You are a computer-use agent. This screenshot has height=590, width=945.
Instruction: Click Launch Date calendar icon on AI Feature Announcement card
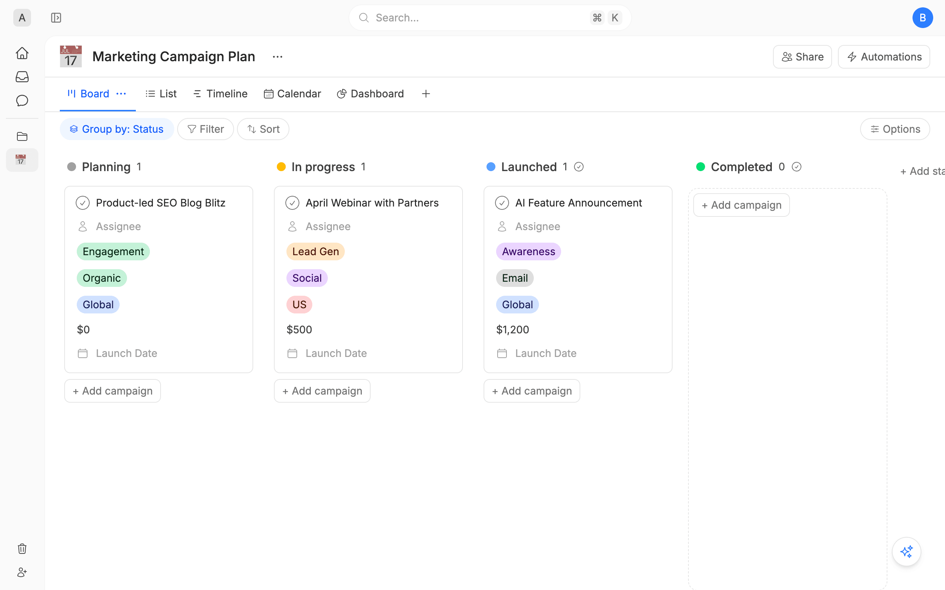click(502, 353)
